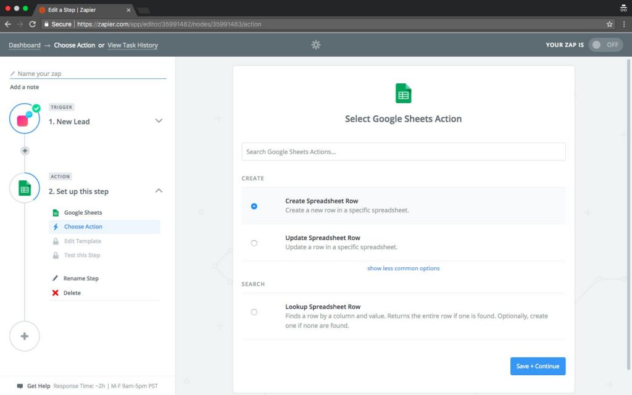
Task: Focus the Search Google Sheets Actions field
Action: pos(404,152)
